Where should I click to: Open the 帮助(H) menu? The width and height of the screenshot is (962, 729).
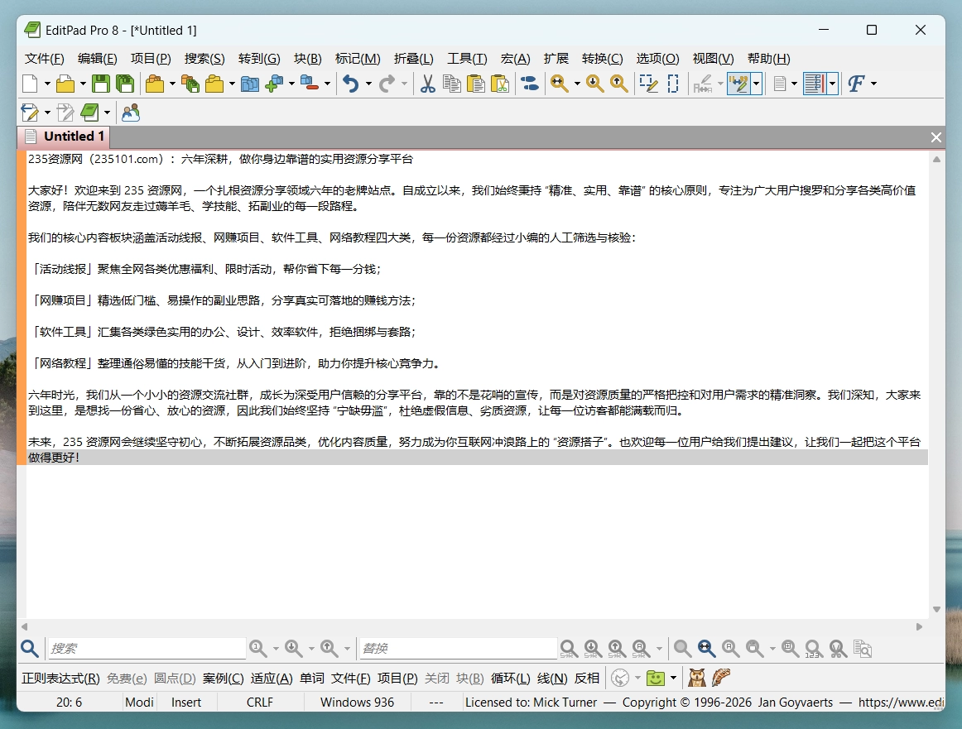tap(769, 59)
